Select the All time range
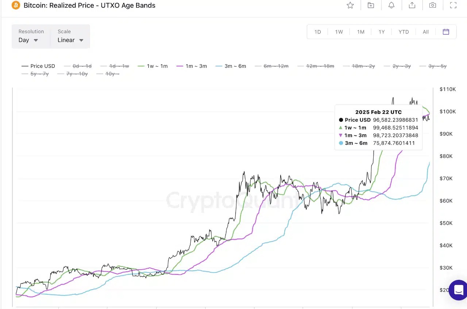 [x=425, y=32]
